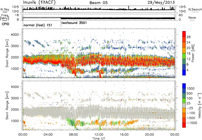Select the '20:00' time tick label
The width and height of the screenshot is (202, 140).
(149, 135)
